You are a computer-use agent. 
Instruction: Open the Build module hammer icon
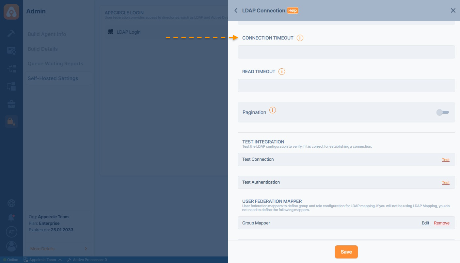tap(11, 33)
